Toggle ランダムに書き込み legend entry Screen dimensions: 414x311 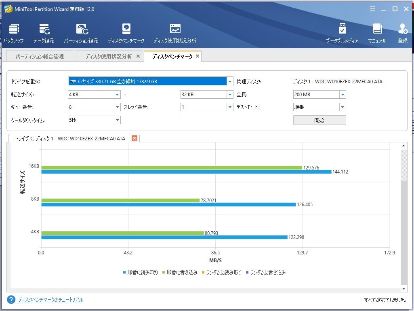(266, 273)
